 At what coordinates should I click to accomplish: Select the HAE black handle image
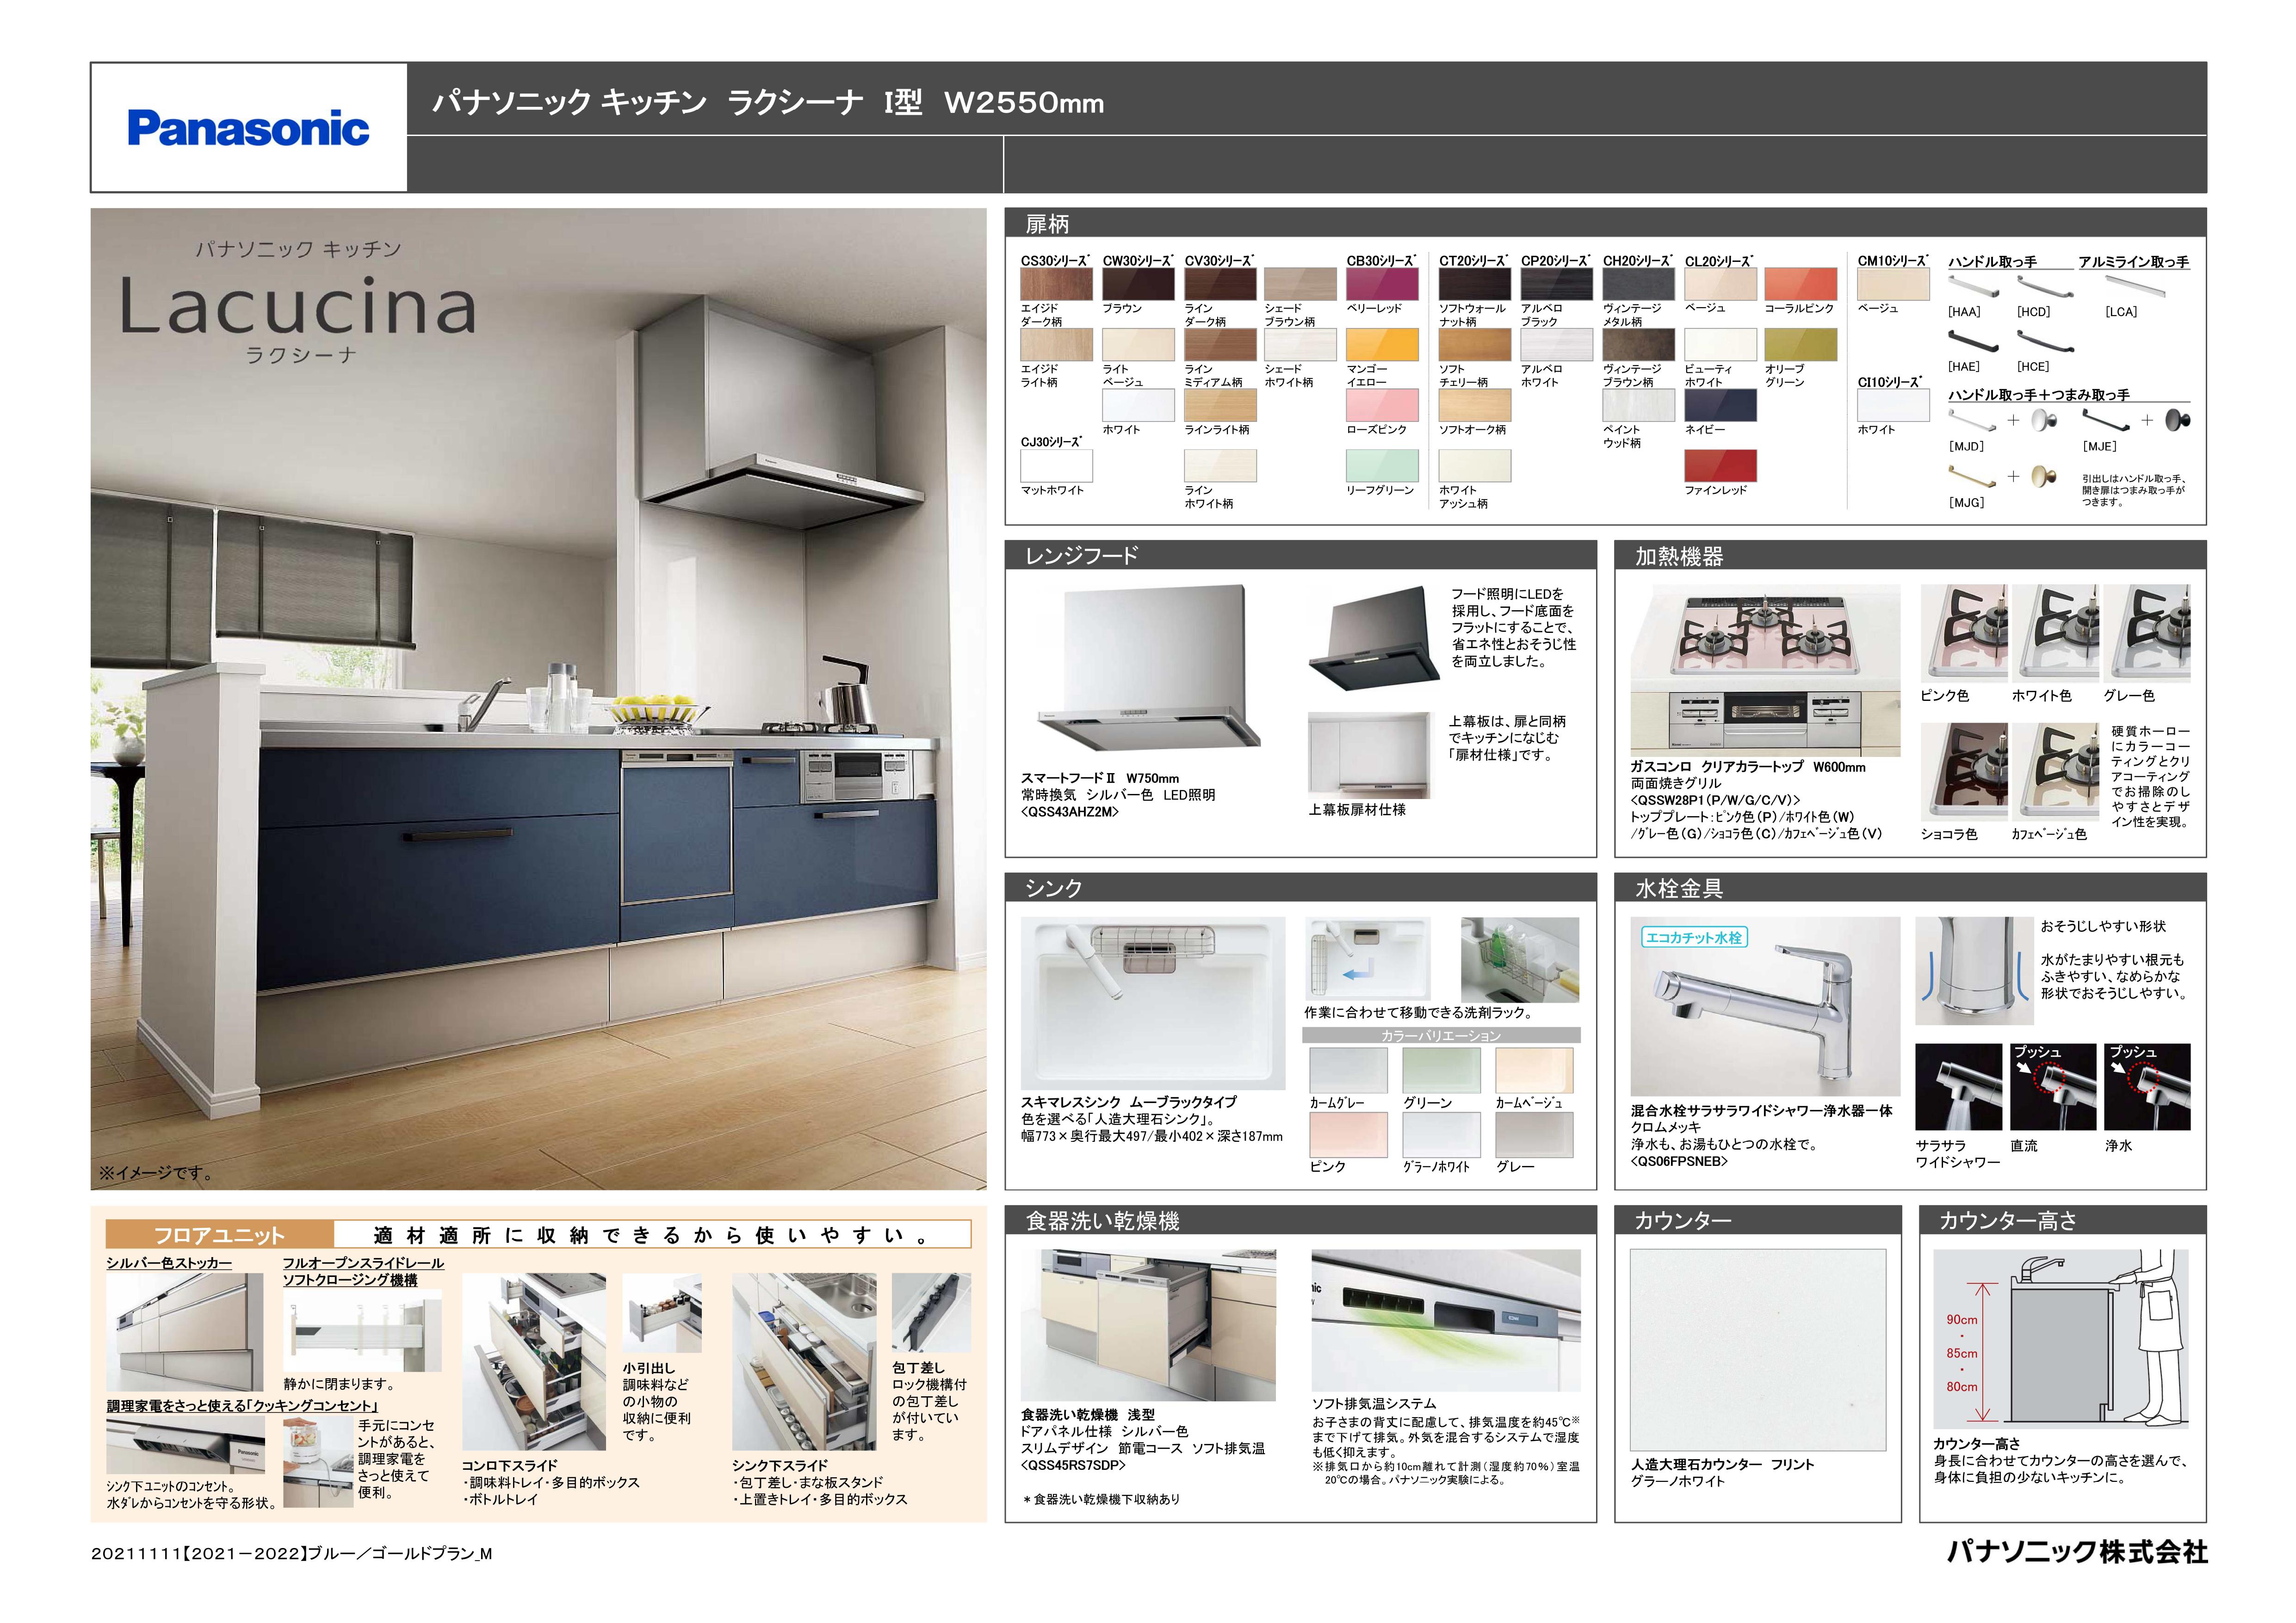pos(1973,341)
